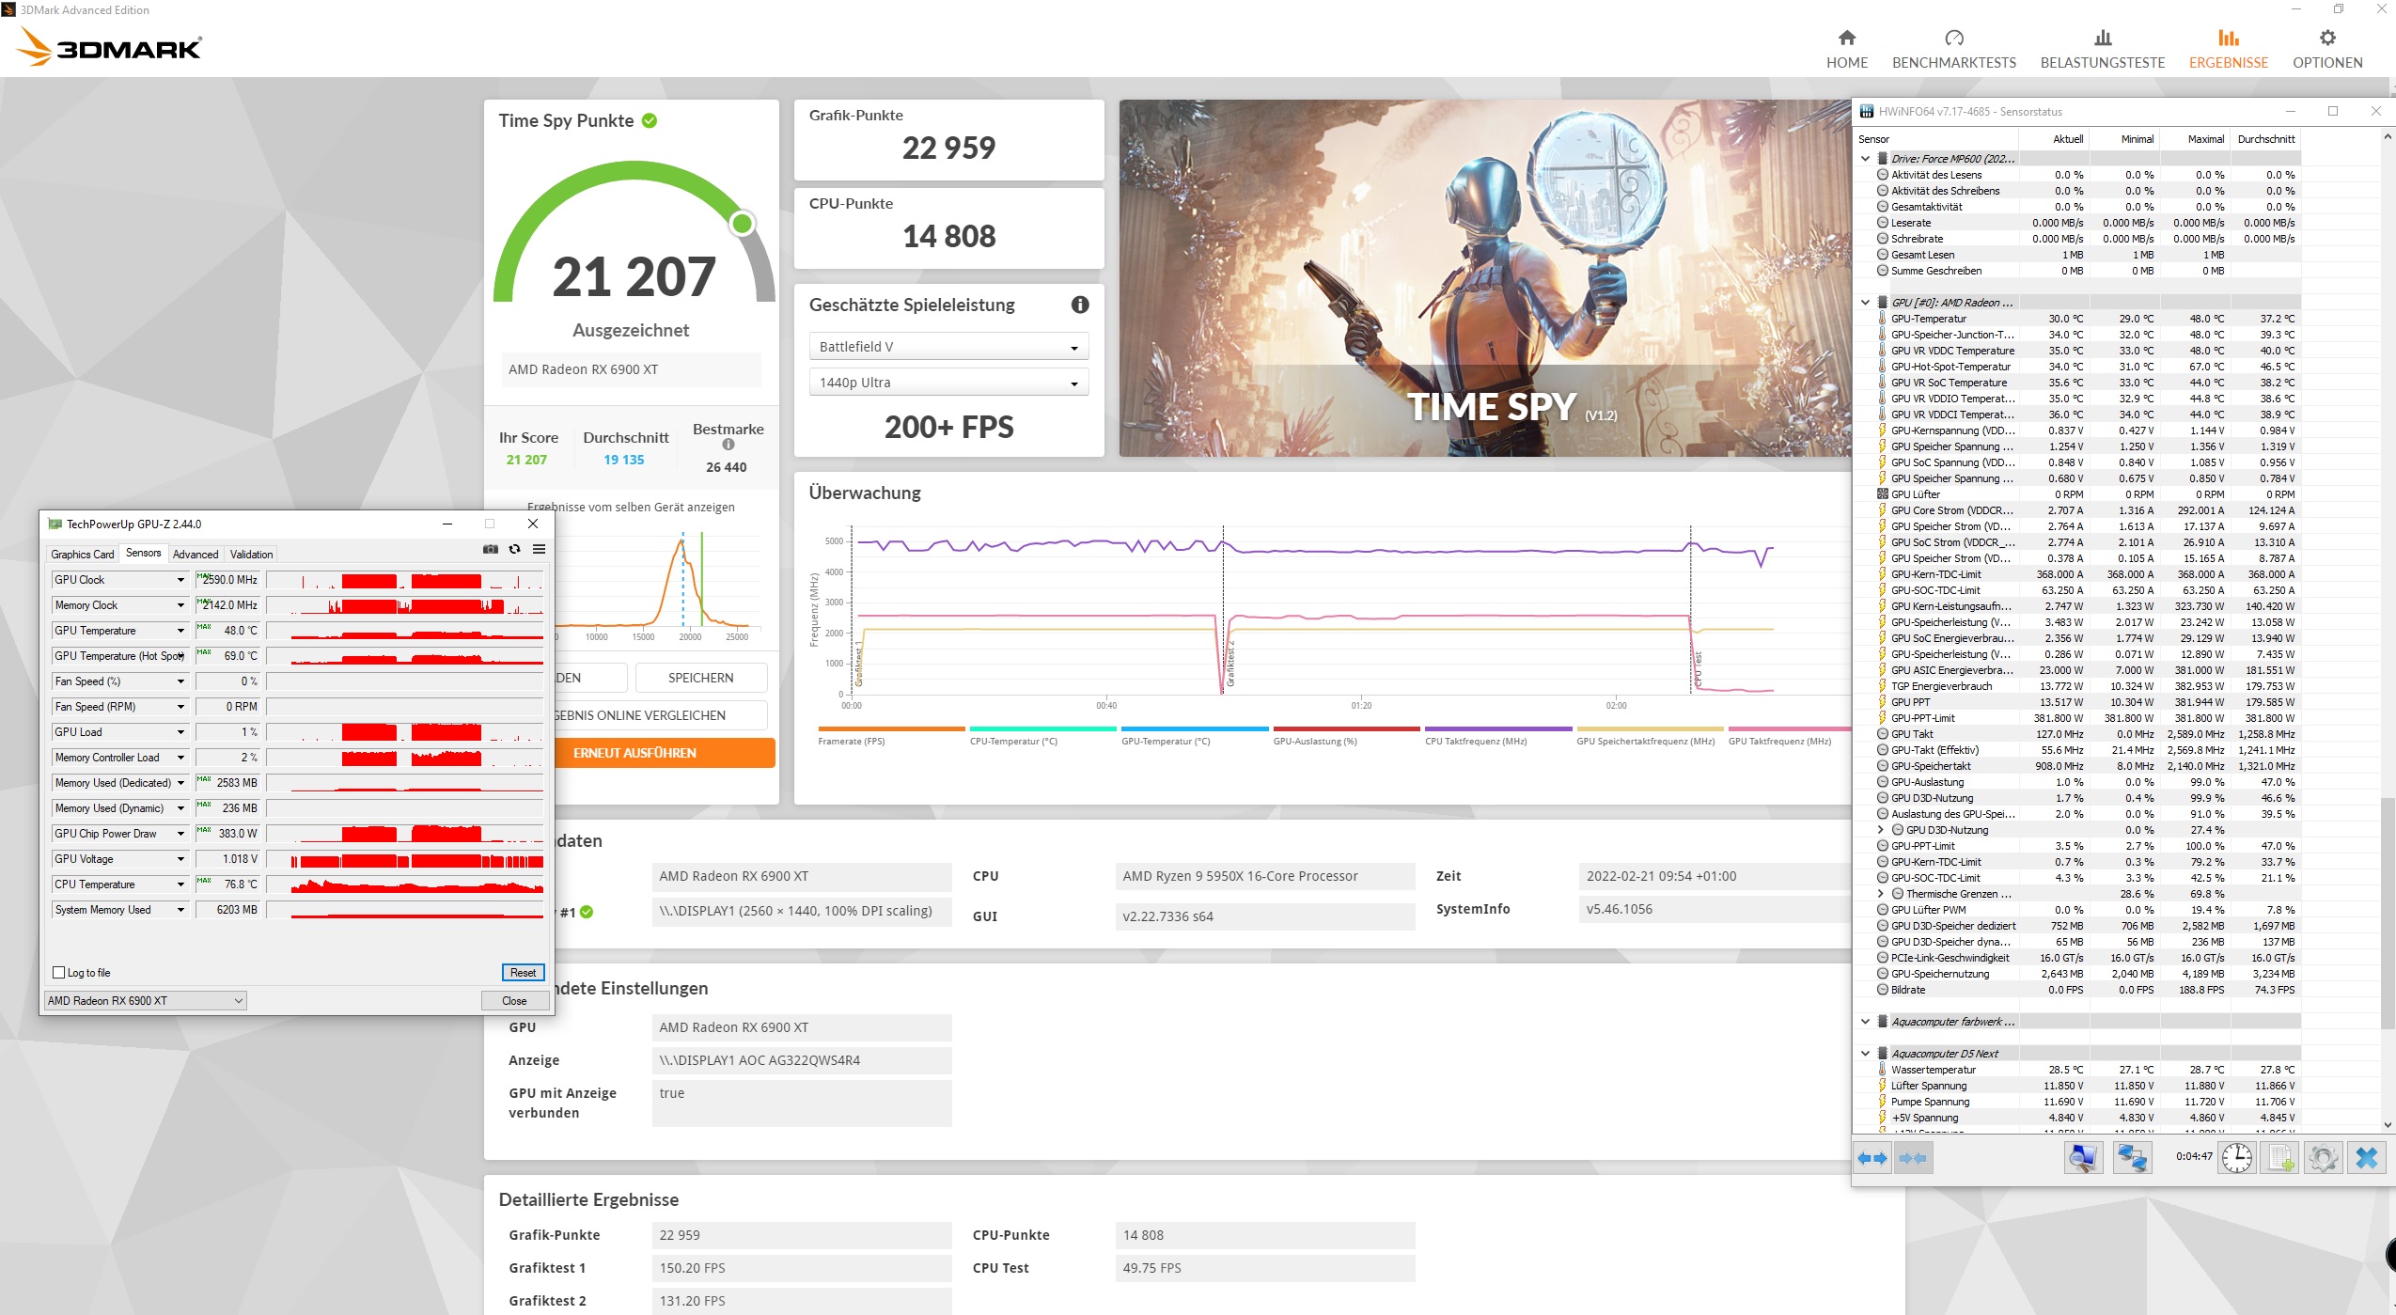Screen dimensions: 2396x1315
Task: Click HWiNFO expand arrows icon
Action: click(x=1871, y=1158)
